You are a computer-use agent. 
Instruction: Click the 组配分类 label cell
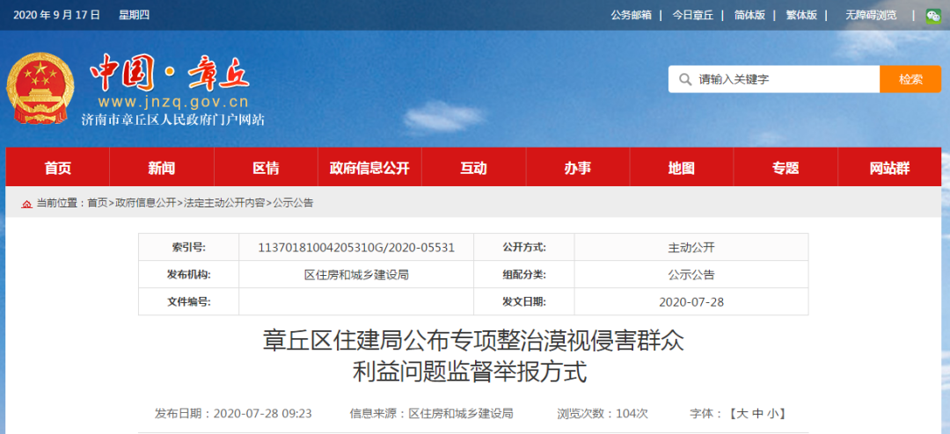click(524, 275)
